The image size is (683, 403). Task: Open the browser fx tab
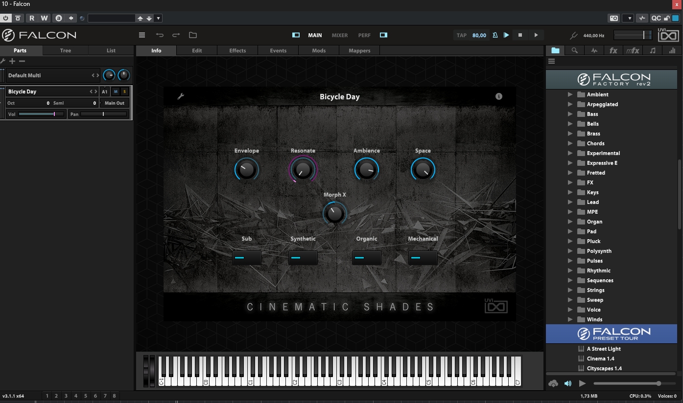pyautogui.click(x=613, y=50)
